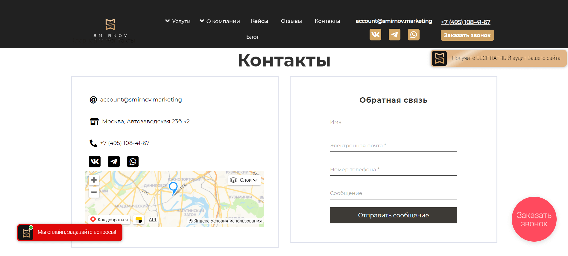Screen dimensions: 568x256
Task: Click the address Москва, Автозаводская 23б к2
Action: [x=146, y=122]
